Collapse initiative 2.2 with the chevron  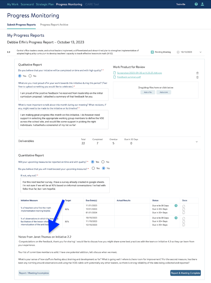(x=201, y=52)
